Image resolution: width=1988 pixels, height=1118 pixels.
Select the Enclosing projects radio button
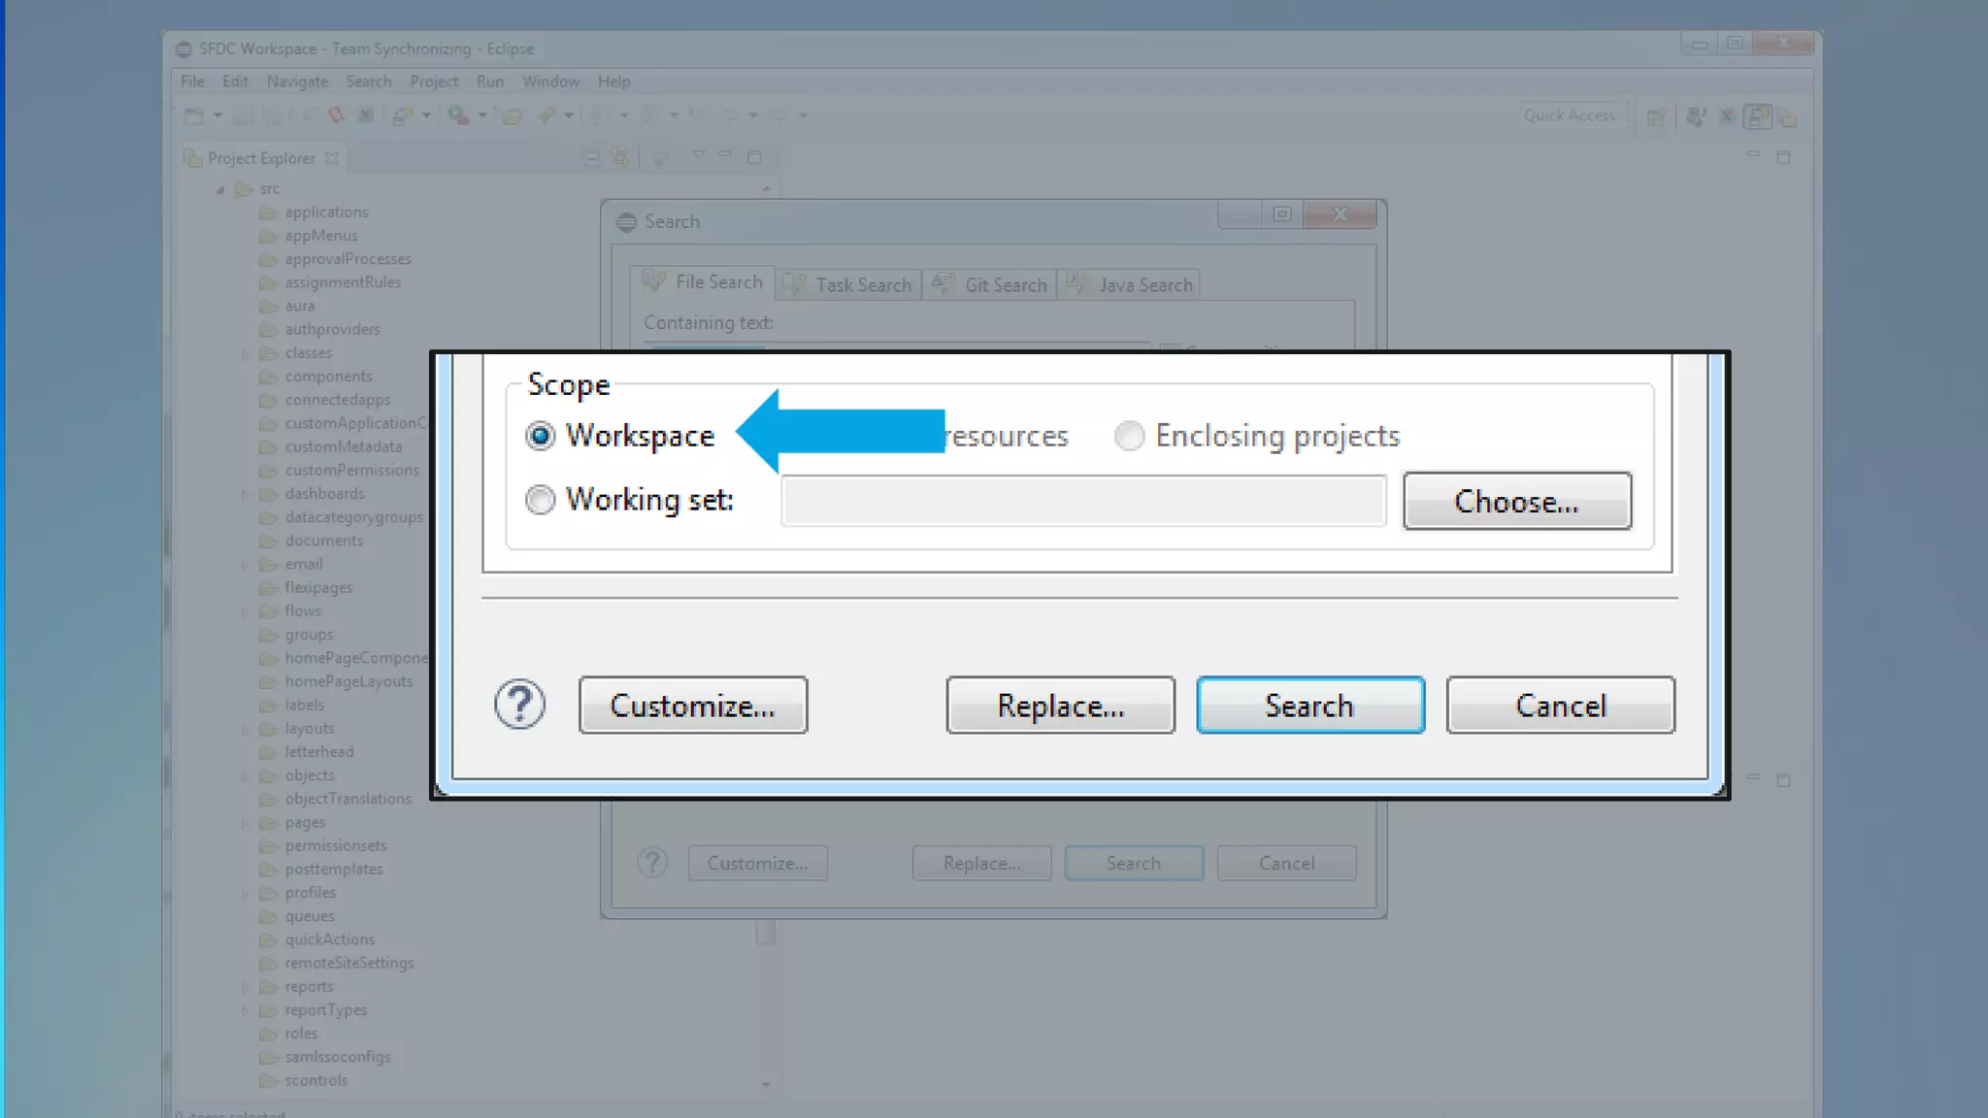click(x=1129, y=436)
